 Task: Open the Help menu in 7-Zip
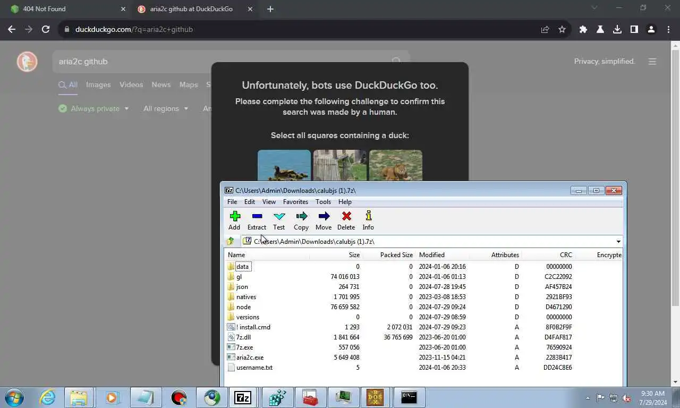(345, 202)
